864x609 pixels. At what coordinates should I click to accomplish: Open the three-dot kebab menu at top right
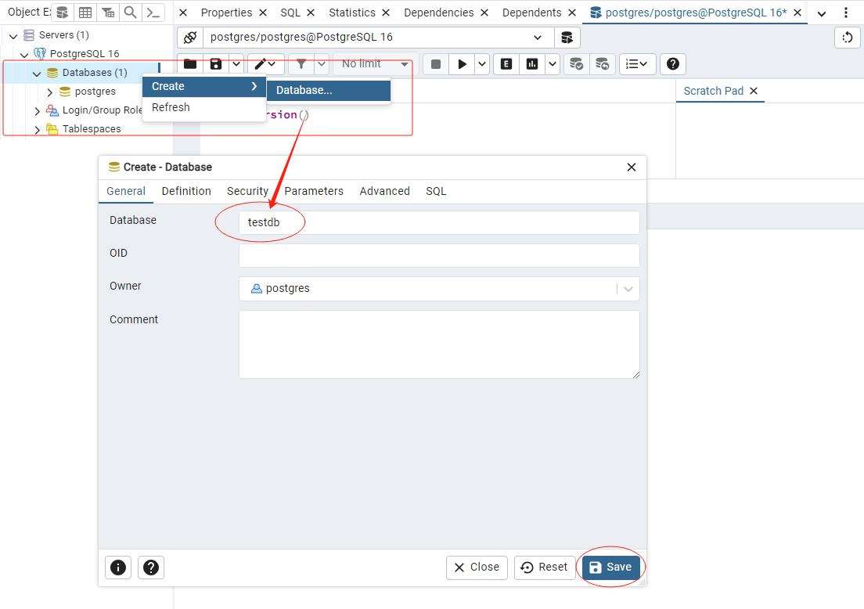click(846, 12)
